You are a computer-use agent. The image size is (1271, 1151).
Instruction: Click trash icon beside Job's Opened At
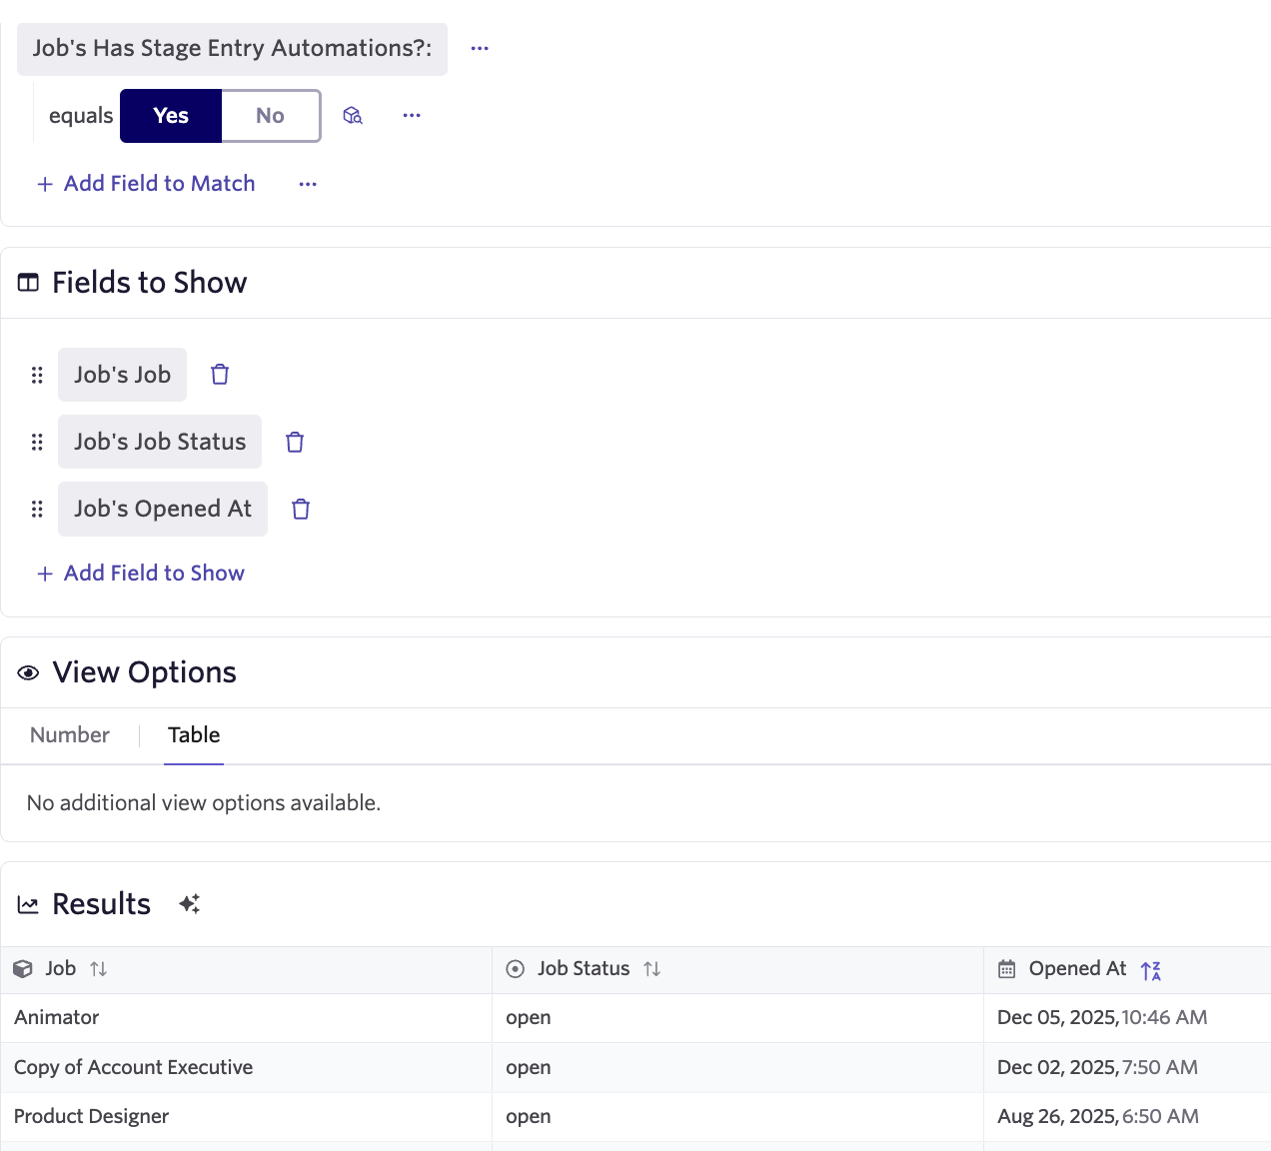[301, 510]
